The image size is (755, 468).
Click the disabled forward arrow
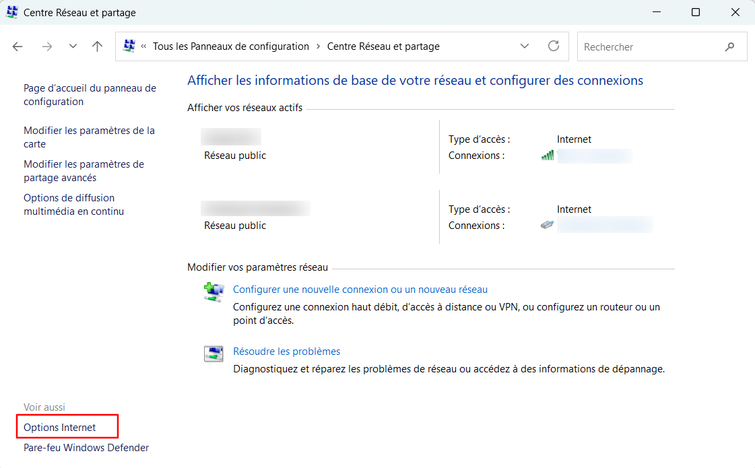(x=47, y=46)
